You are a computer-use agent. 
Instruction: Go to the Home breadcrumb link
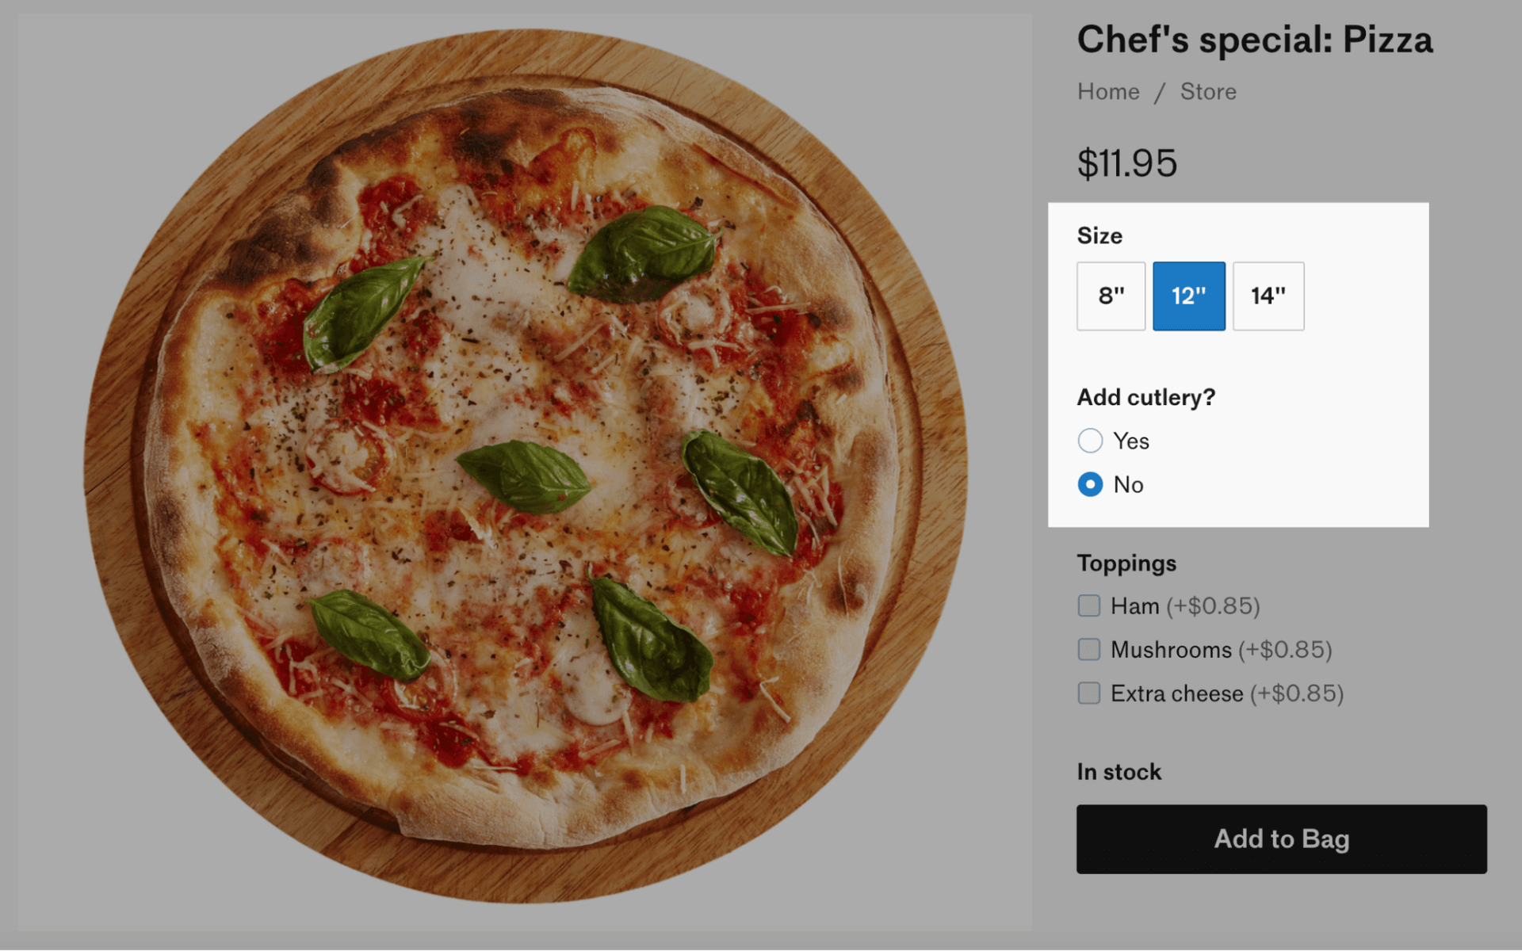(x=1107, y=92)
